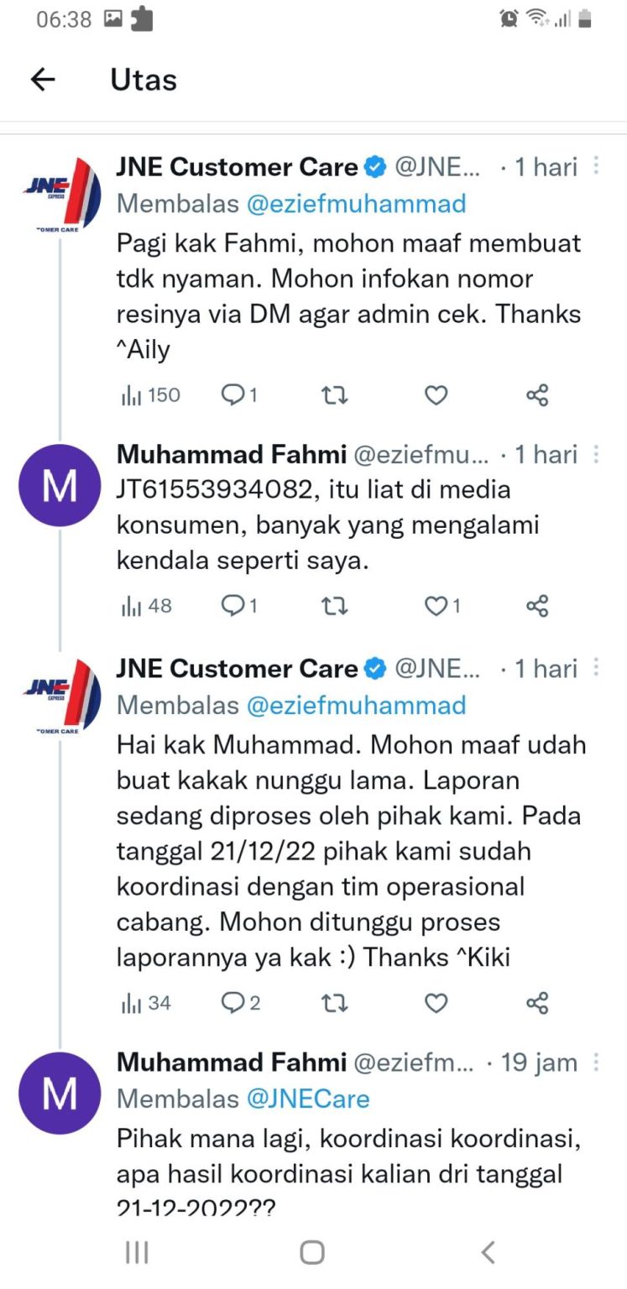
Task: Like Muhammad Fahmi's tweet showing 1 like
Action: (x=436, y=605)
